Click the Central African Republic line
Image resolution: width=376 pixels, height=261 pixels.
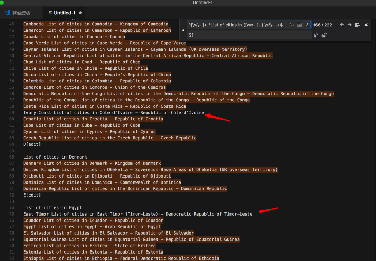(148, 56)
